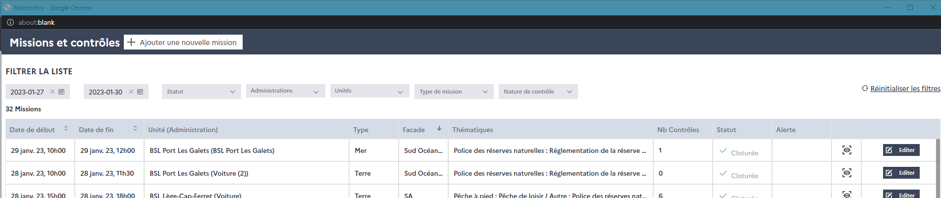Expand the Unités filter dropdown

pyautogui.click(x=370, y=91)
